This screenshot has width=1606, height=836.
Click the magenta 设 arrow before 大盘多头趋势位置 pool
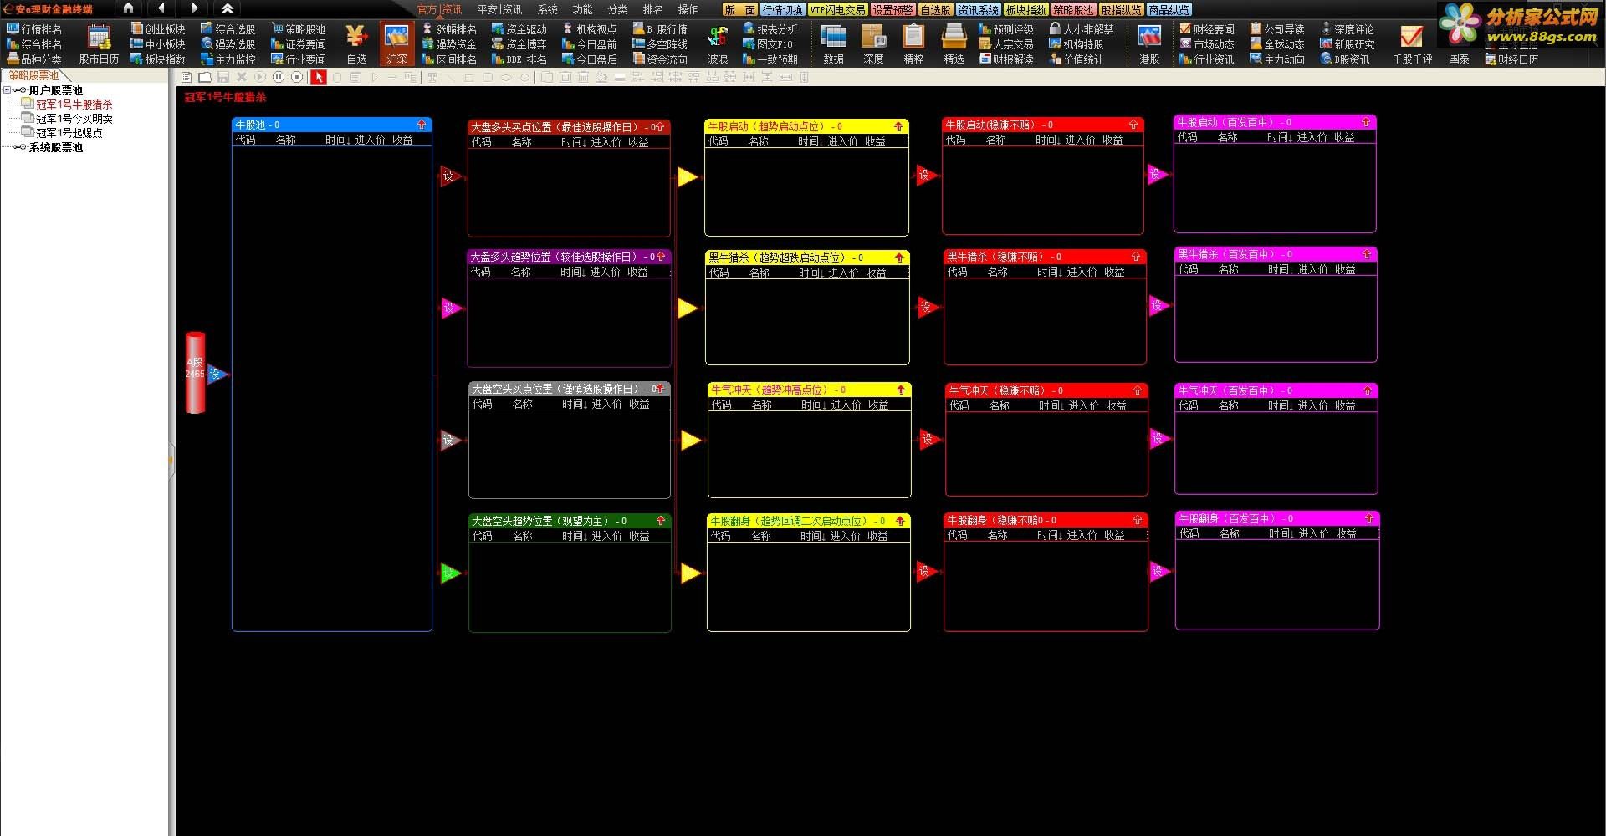coord(451,308)
